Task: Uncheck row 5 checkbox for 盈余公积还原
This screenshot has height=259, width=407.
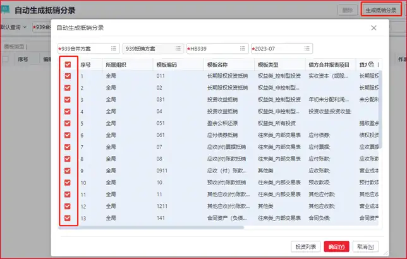Action: pos(68,123)
